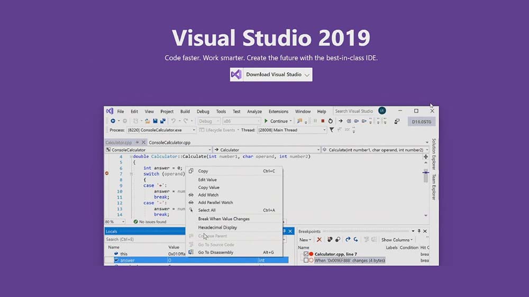Click the Restart debugging circular arrow

pos(331,121)
